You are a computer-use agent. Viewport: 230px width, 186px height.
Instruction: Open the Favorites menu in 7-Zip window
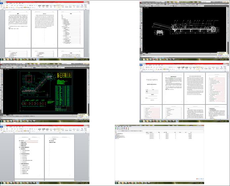pos(125,126)
